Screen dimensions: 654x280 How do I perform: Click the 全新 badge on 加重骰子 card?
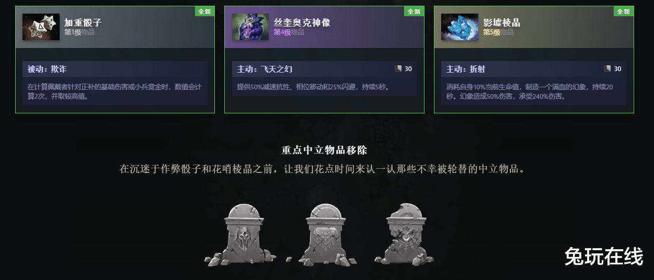204,11
